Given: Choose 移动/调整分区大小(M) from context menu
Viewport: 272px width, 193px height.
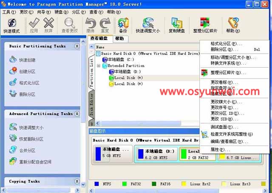Looking at the screenshot, I should [x=234, y=57].
